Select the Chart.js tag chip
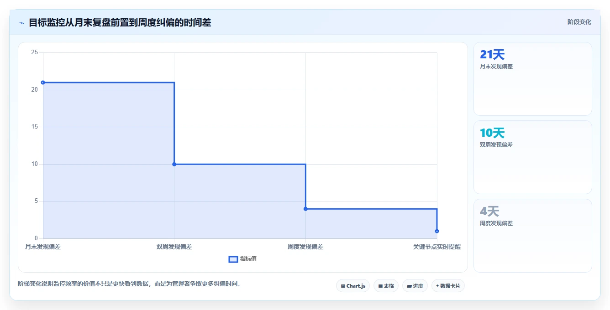The width and height of the screenshot is (610, 310). pyautogui.click(x=353, y=286)
